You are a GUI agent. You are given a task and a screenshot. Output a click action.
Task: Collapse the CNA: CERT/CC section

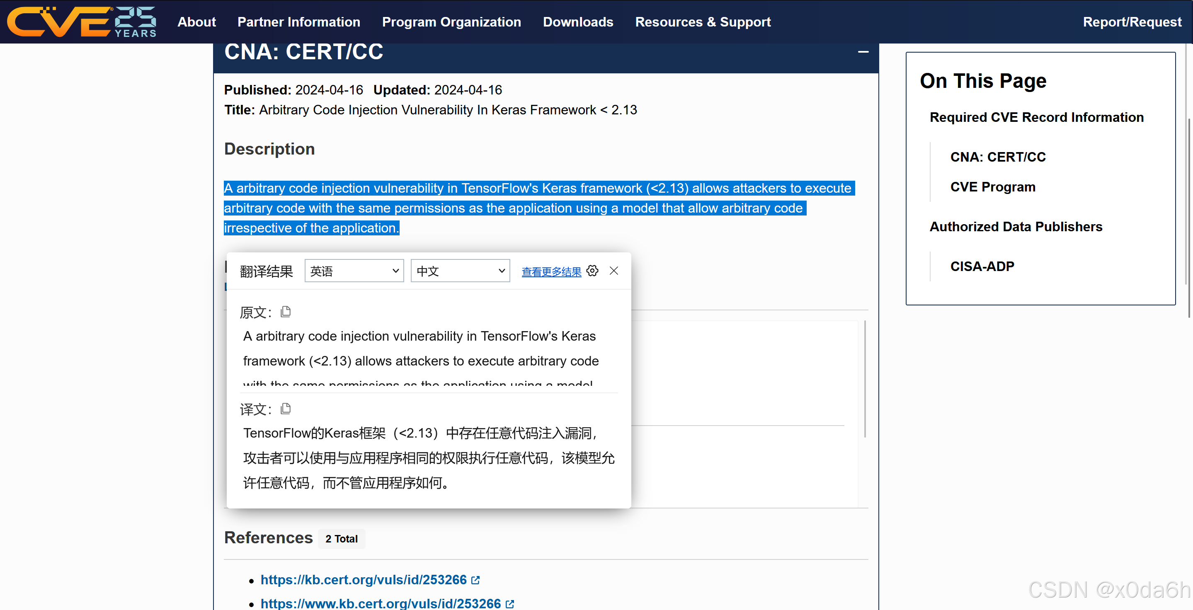[863, 52]
